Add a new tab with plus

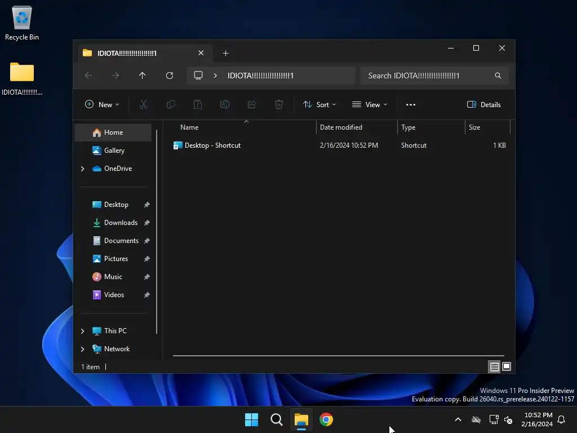tap(225, 54)
